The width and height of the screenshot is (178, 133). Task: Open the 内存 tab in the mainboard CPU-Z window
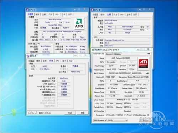coord(115,15)
